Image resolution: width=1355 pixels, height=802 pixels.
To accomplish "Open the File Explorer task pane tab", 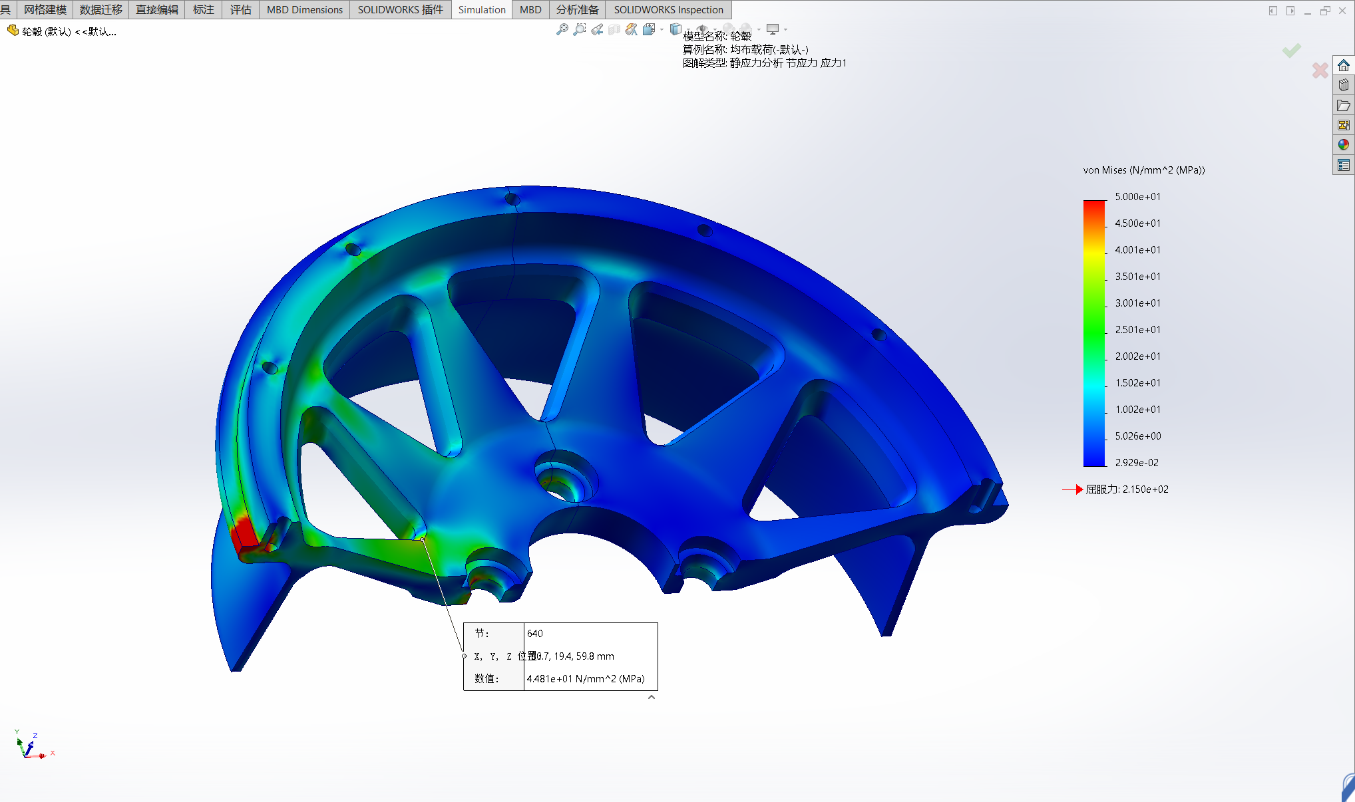I will click(x=1344, y=105).
